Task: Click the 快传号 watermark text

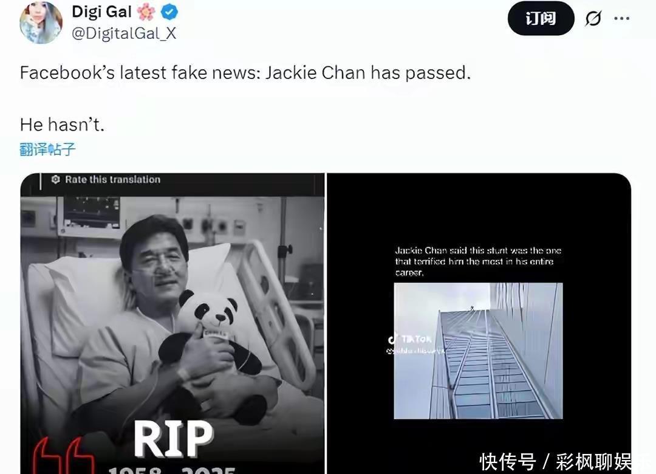Action: pos(507,462)
